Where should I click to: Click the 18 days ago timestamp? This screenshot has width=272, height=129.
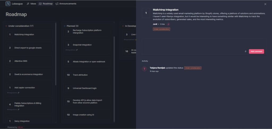tap(154, 71)
